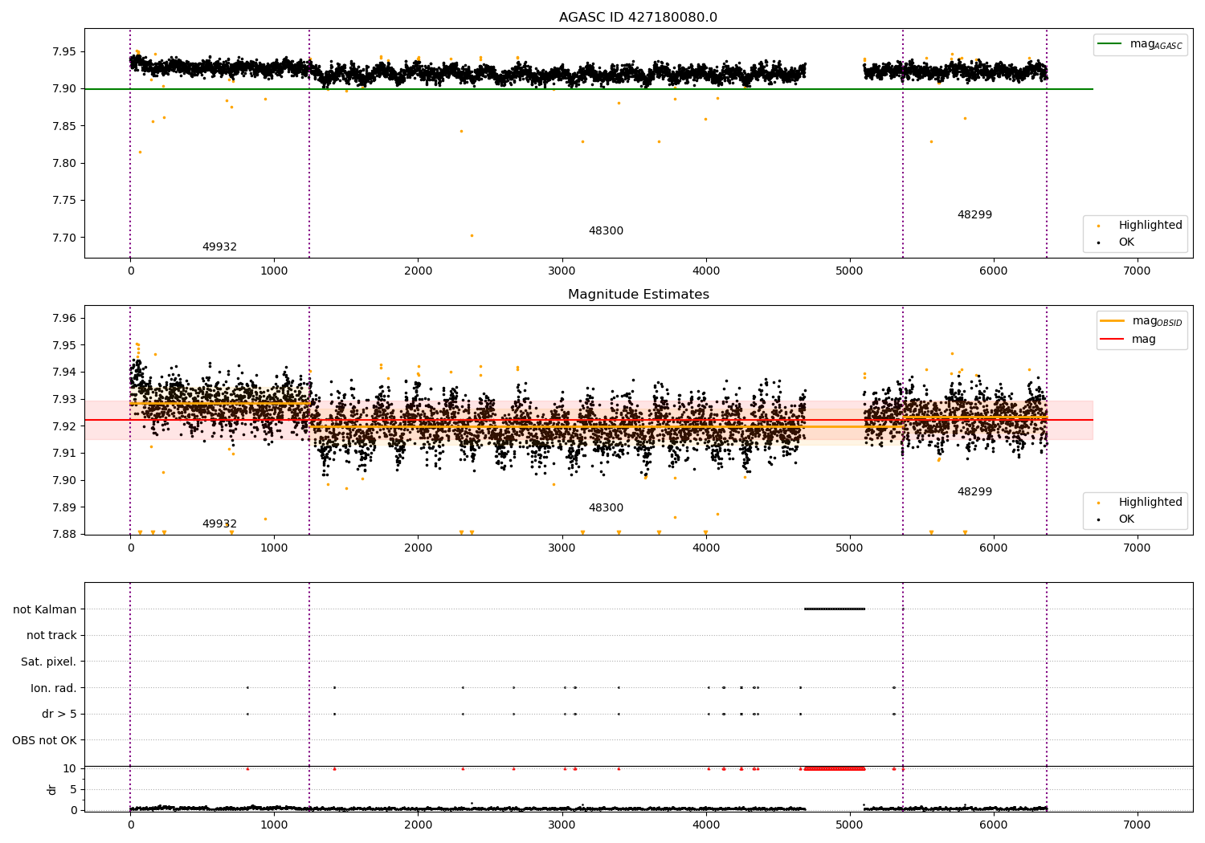The width and height of the screenshot is (1205, 843).
Task: Click the "Ion. rad." row label
Action: click(x=54, y=688)
